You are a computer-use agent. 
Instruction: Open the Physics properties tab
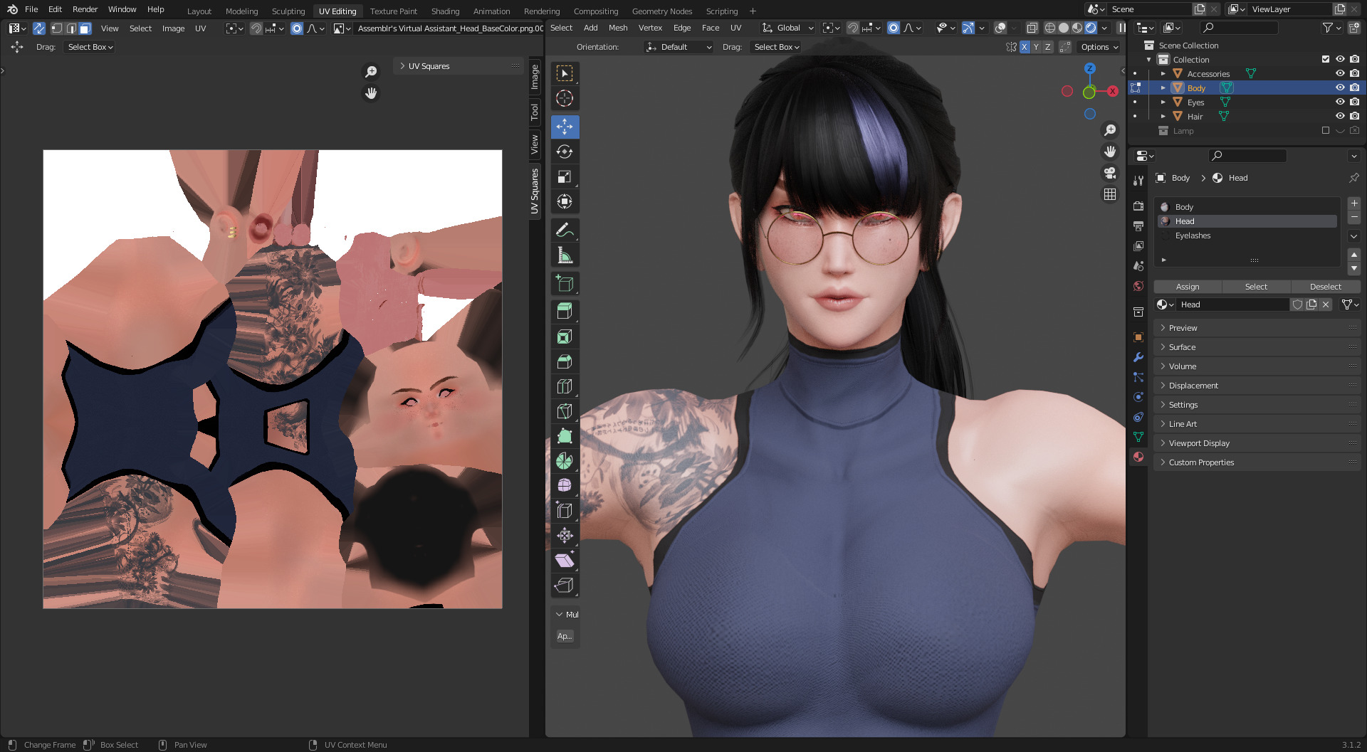pyautogui.click(x=1138, y=397)
